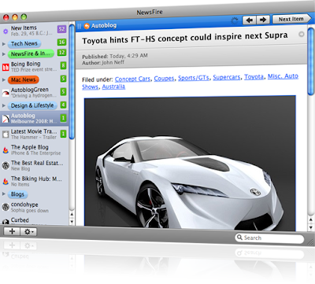Screen dimensions: 315x284
Task: Click the Search field
Action: pyautogui.click(x=269, y=238)
